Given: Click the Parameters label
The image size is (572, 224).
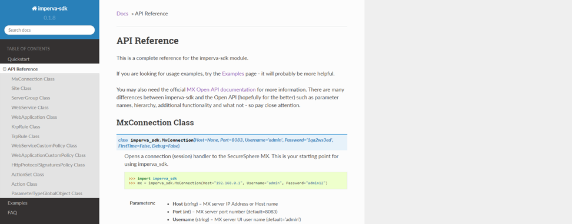Looking at the screenshot, I should click(142, 203).
